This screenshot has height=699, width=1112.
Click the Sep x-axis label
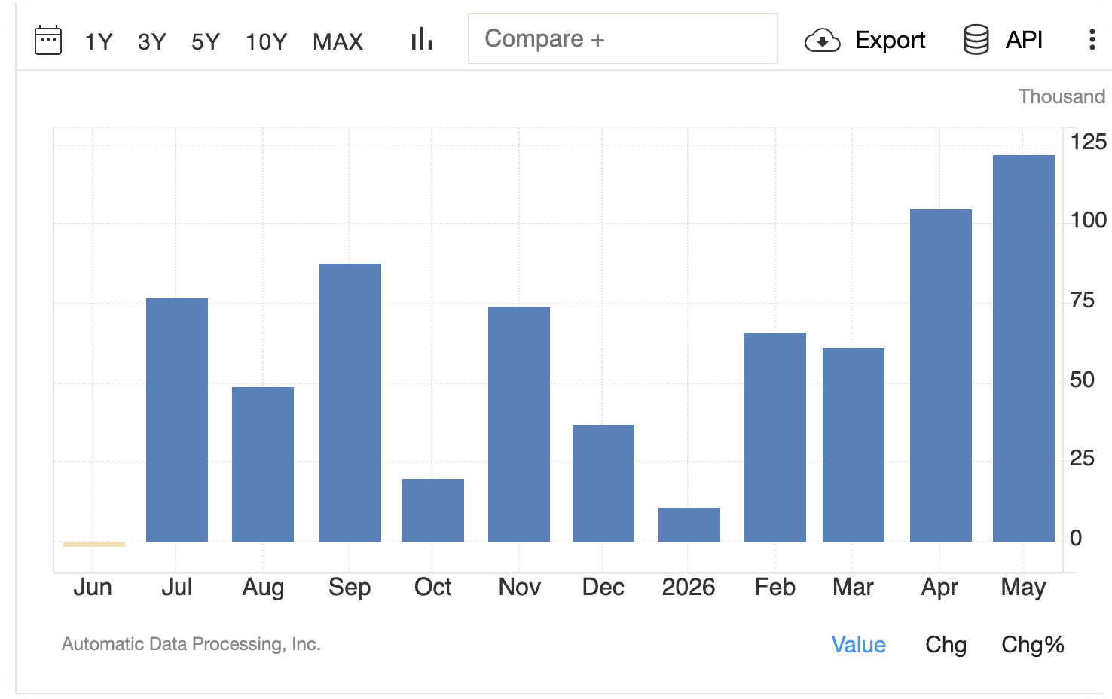350,588
